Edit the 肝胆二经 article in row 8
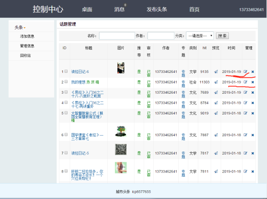267x199 pixels. 245,171
